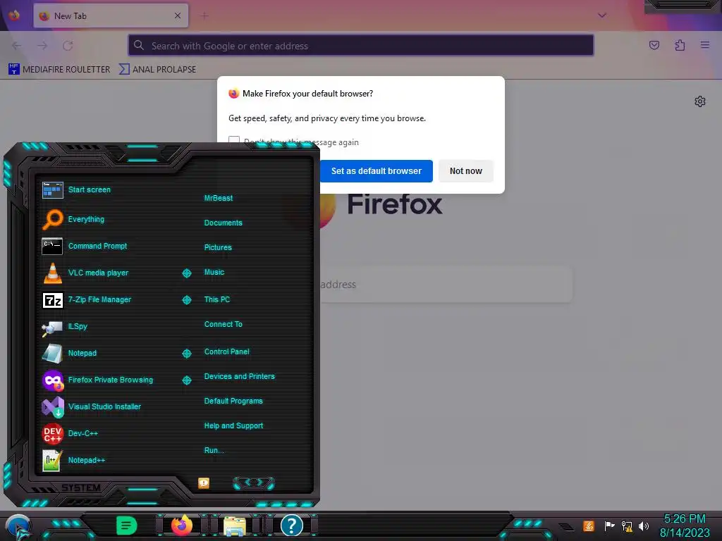Open Firefox hamburger application menu
The width and height of the screenshot is (722, 541).
point(704,45)
